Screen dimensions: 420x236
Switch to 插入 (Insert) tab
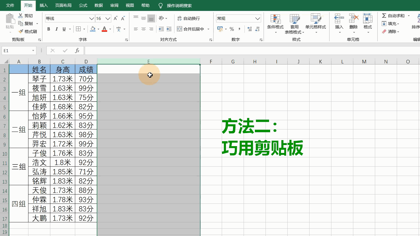44,5
